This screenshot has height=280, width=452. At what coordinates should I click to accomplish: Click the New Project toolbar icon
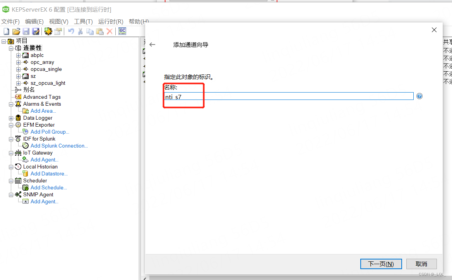[6, 31]
